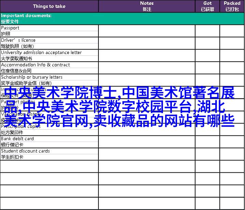Click the 'Bank debit card' cell
This screenshot has height=210, width=245.
pos(49,139)
